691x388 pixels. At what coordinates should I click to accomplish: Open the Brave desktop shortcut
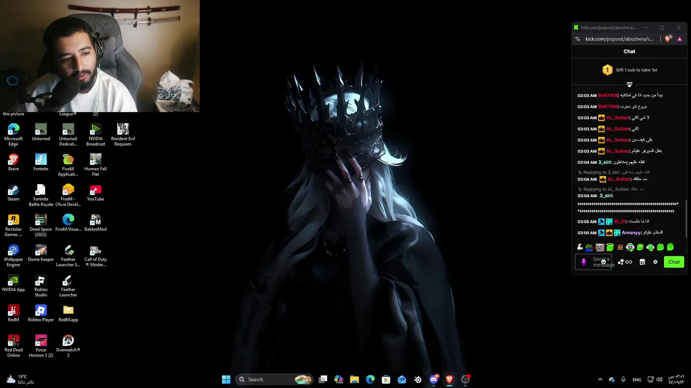click(13, 163)
